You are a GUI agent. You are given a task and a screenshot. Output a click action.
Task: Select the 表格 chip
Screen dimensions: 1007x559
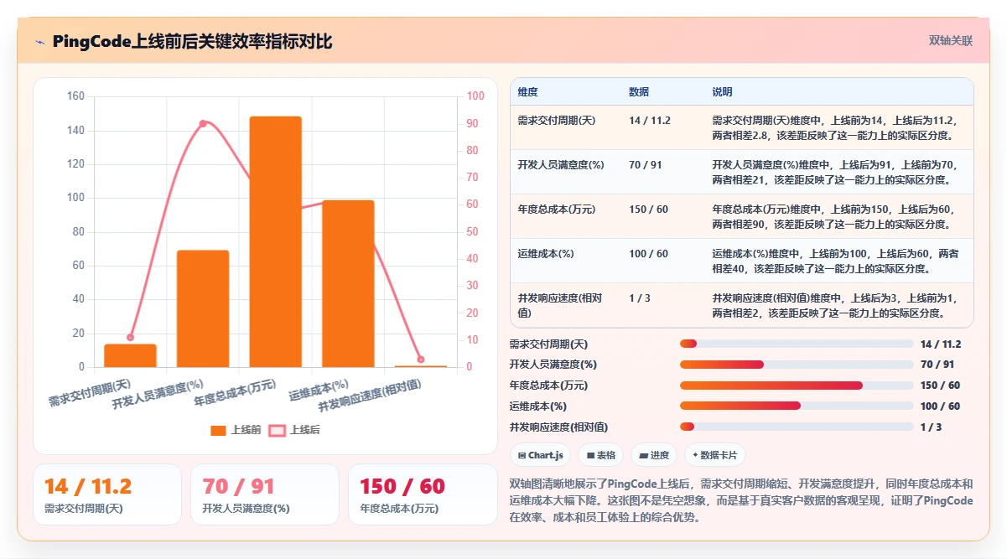(600, 455)
